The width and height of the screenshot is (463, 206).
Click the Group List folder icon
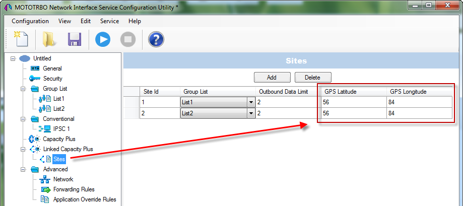click(35, 89)
